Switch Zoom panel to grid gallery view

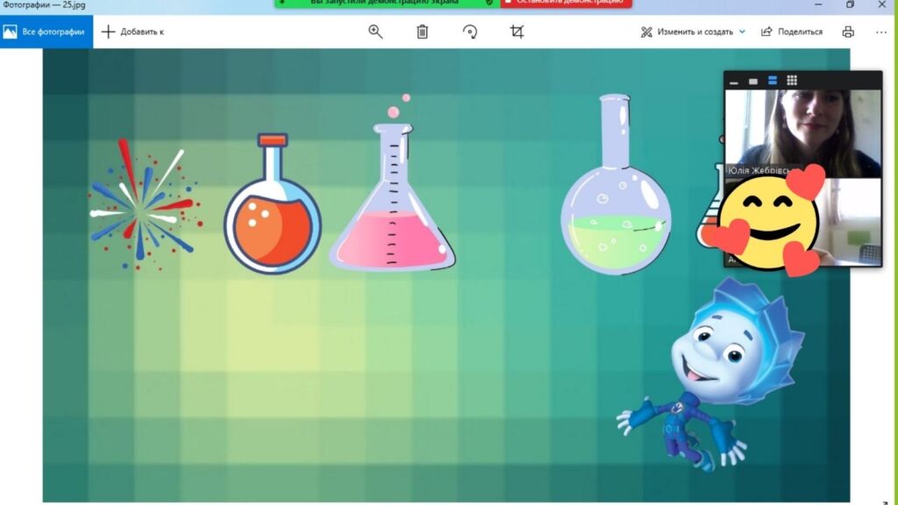[792, 81]
